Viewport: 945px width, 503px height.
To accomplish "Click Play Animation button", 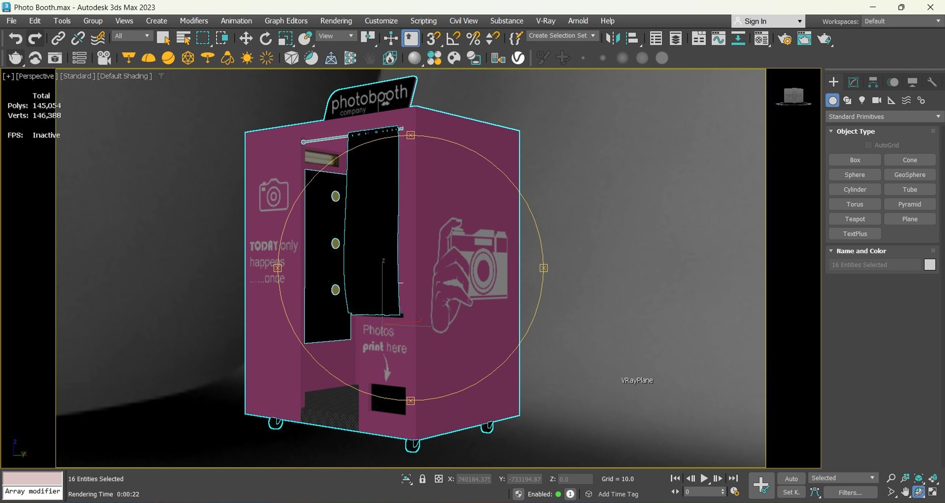I will point(704,478).
